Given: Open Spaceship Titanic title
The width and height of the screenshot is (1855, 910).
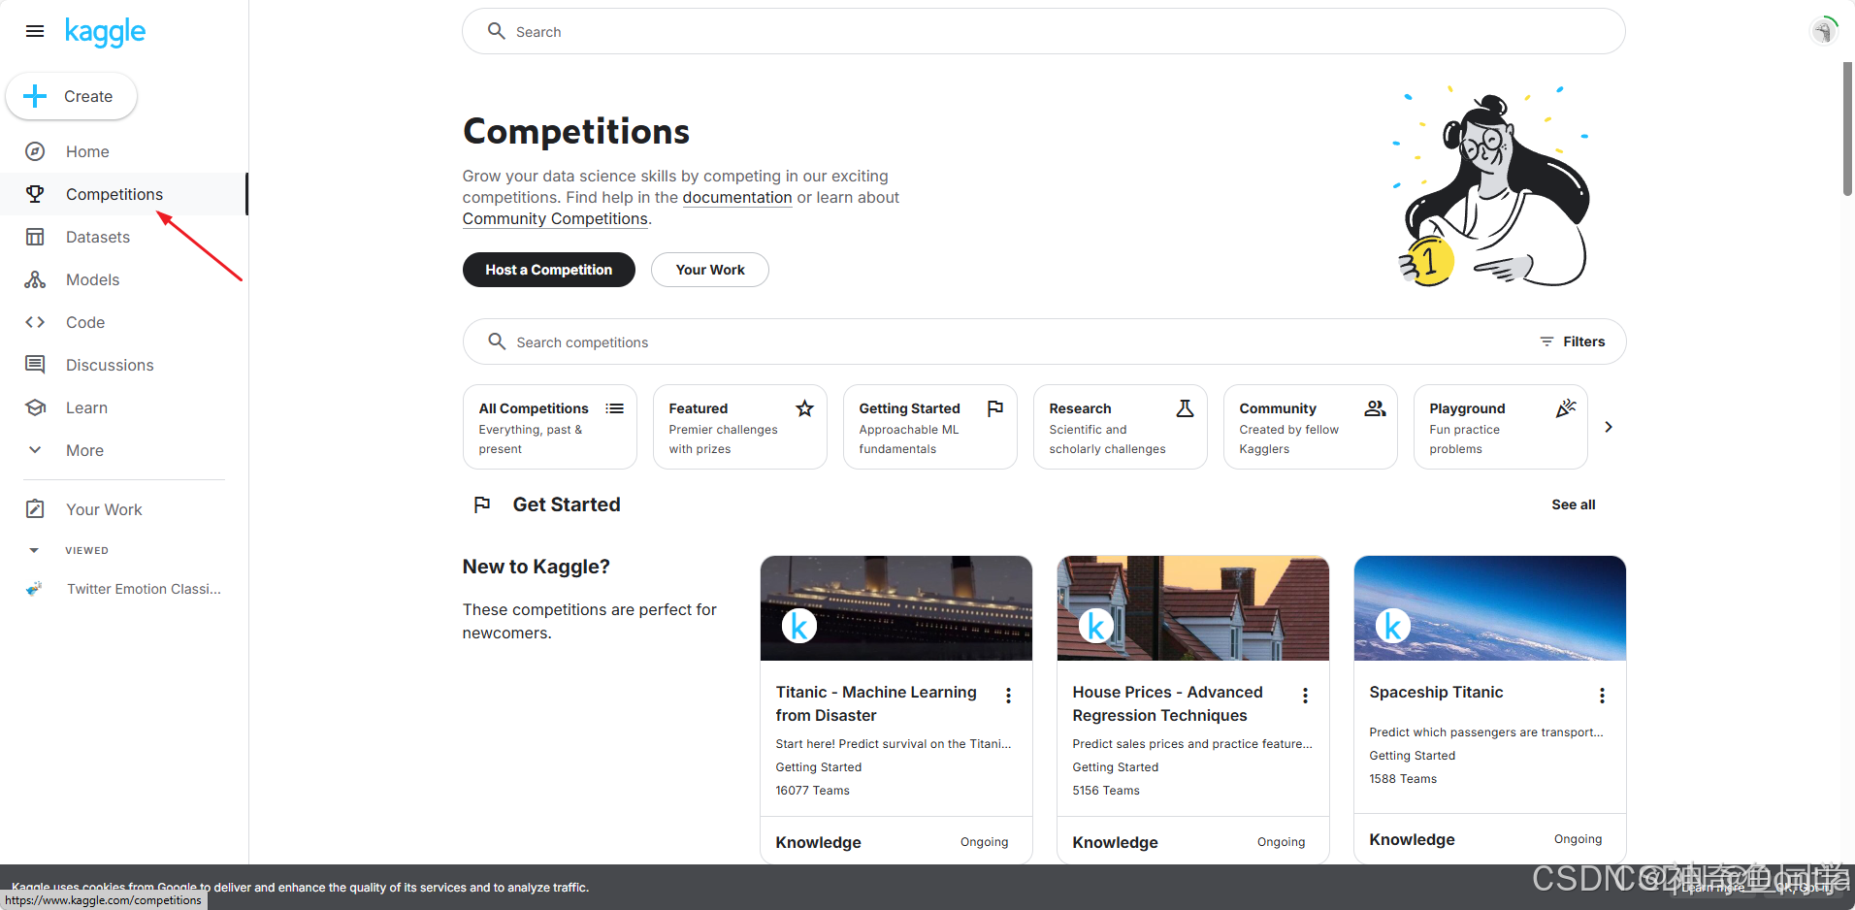Looking at the screenshot, I should tap(1436, 692).
